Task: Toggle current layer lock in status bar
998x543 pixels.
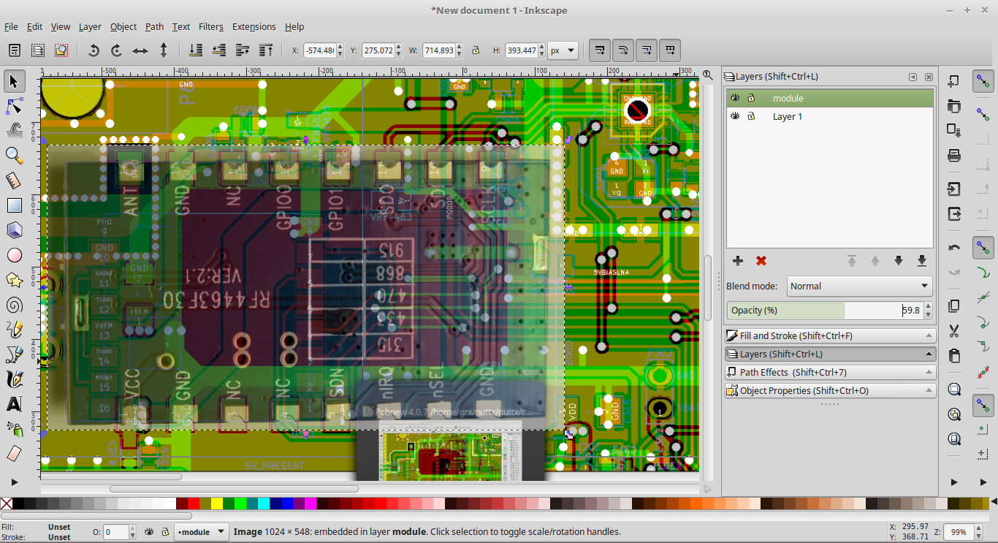Action: (165, 532)
